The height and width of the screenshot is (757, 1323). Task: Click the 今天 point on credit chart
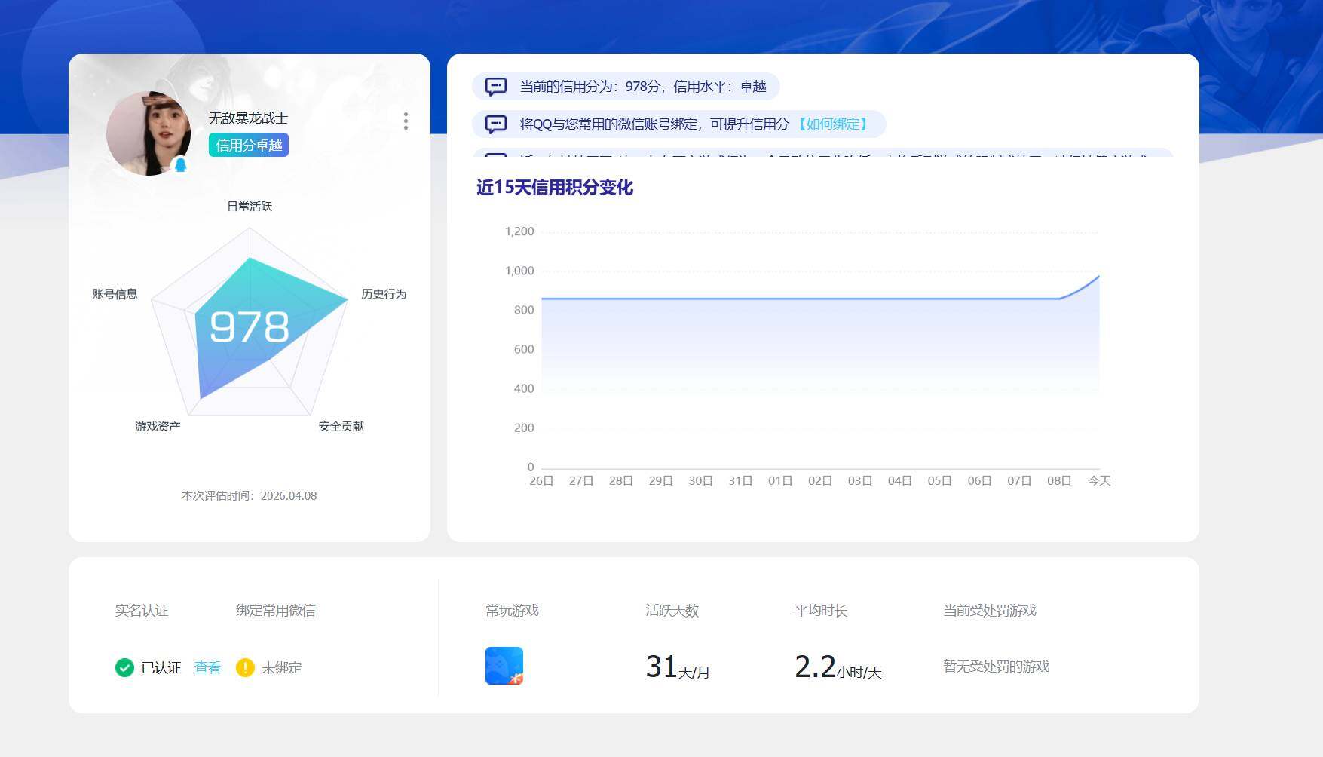1099,277
